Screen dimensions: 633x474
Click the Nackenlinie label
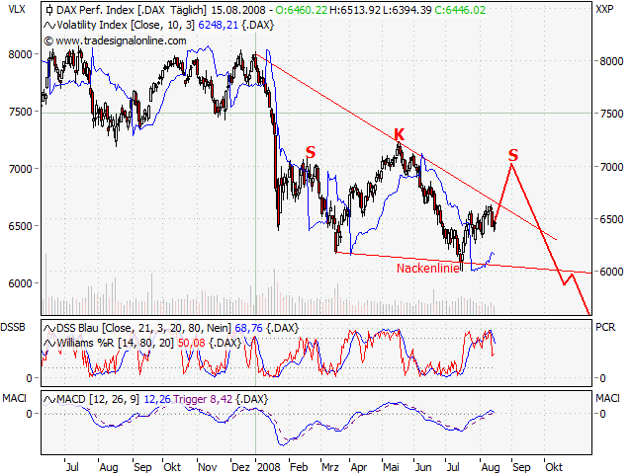tap(428, 268)
